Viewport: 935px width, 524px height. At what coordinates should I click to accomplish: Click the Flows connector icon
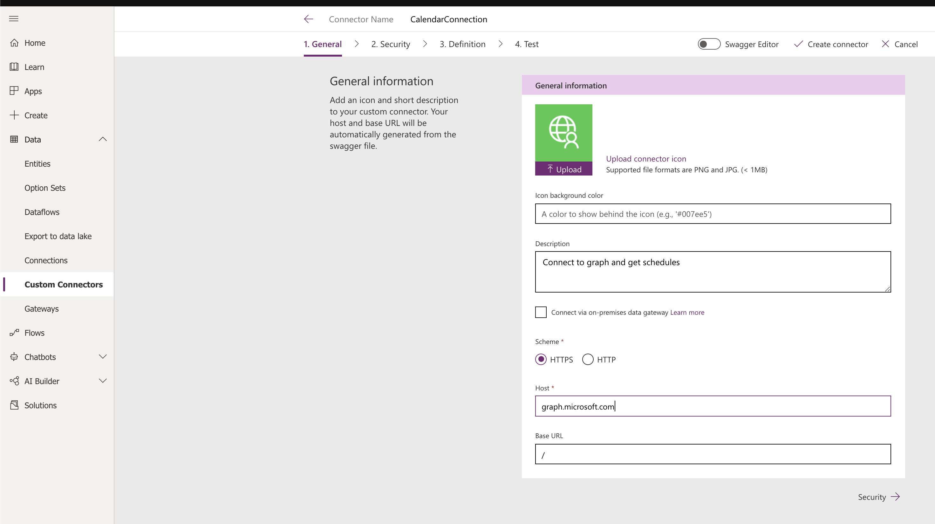pyautogui.click(x=14, y=333)
